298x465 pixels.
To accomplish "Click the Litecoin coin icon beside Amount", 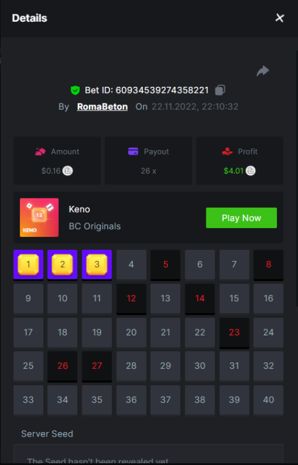I will (x=67, y=170).
